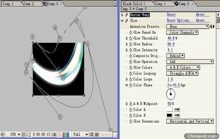Toggle the Glow Radius stopwatch
This screenshot has height=139, width=220.
(x=131, y=44)
